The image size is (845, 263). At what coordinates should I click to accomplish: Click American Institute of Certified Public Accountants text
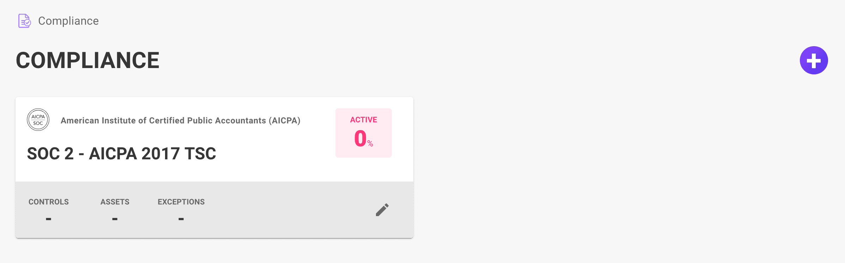(181, 120)
